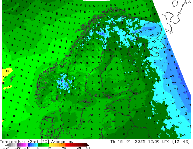193x149 pixels.
Task: Click the Temperature (2m) [°C] Arpege-eu title
Action: (x=37, y=142)
